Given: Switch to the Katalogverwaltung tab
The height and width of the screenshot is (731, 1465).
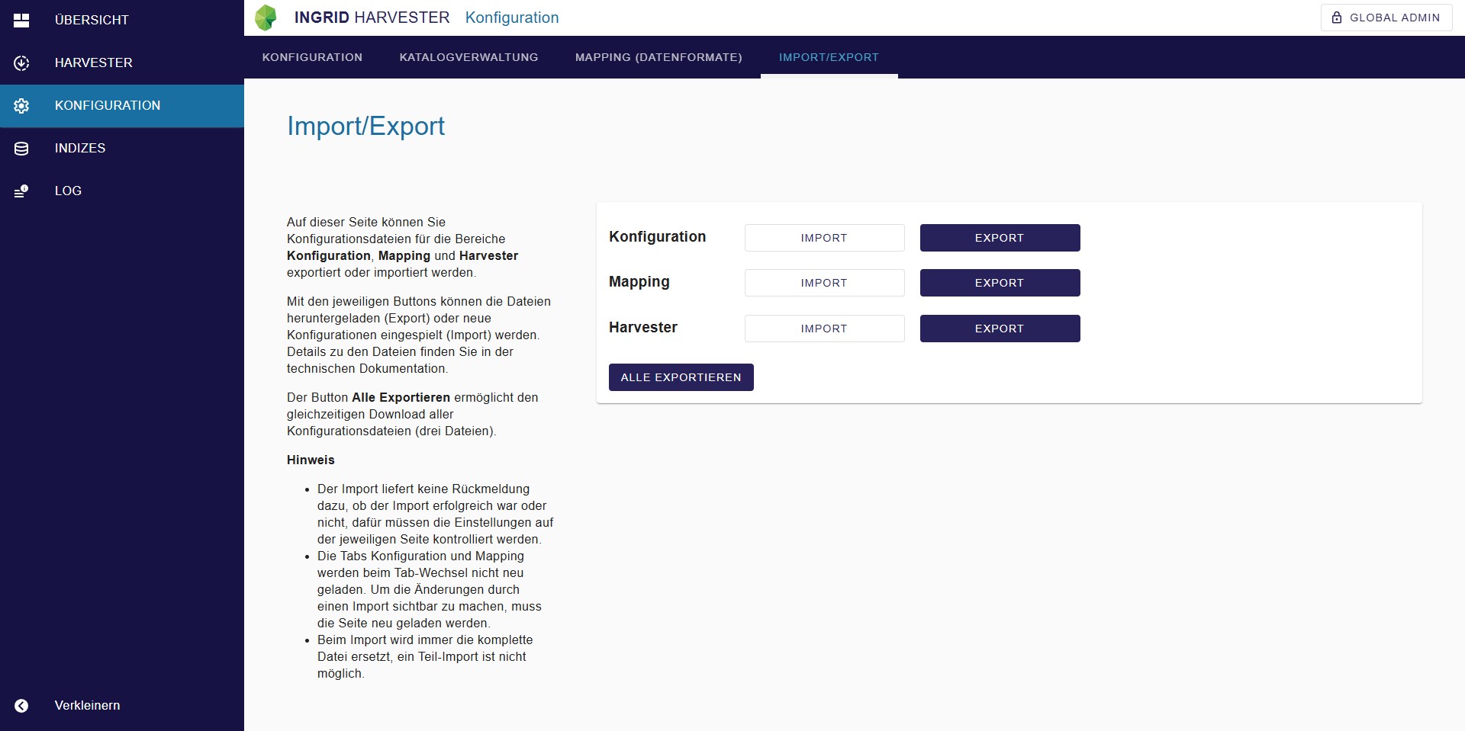Looking at the screenshot, I should tap(468, 57).
